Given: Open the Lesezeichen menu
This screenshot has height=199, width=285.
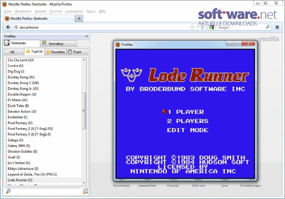Looking at the screenshot, I should pyautogui.click(x=74, y=12).
